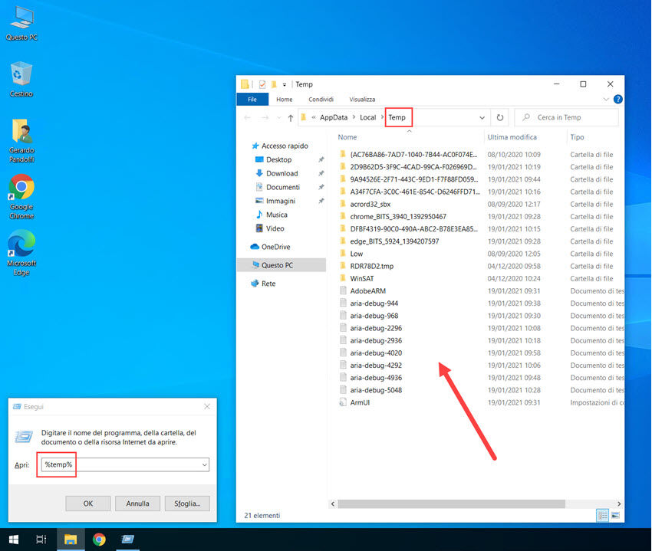Click the File Explorer taskbar icon
This screenshot has width=652, height=551.
(71, 540)
